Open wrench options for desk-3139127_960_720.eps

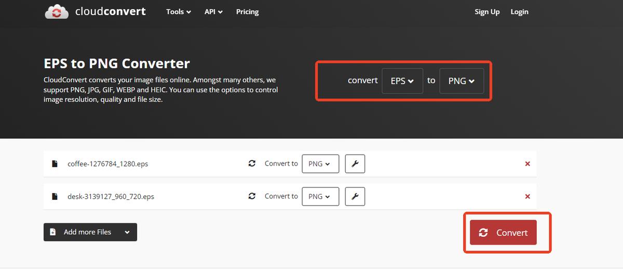(355, 196)
